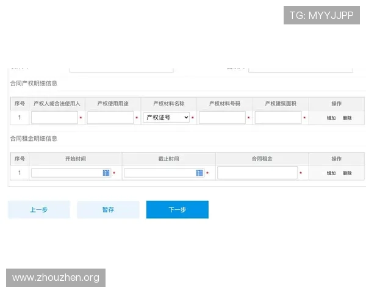Click the 截止时间 column header
This screenshot has height=293, width=366.
(x=168, y=159)
